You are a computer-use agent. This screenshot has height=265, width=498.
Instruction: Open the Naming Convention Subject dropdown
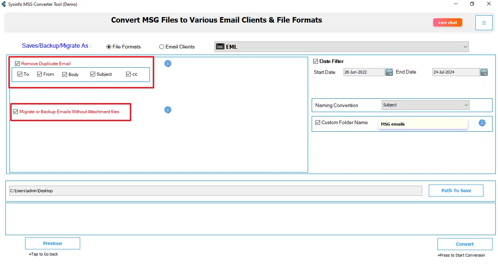click(425, 105)
